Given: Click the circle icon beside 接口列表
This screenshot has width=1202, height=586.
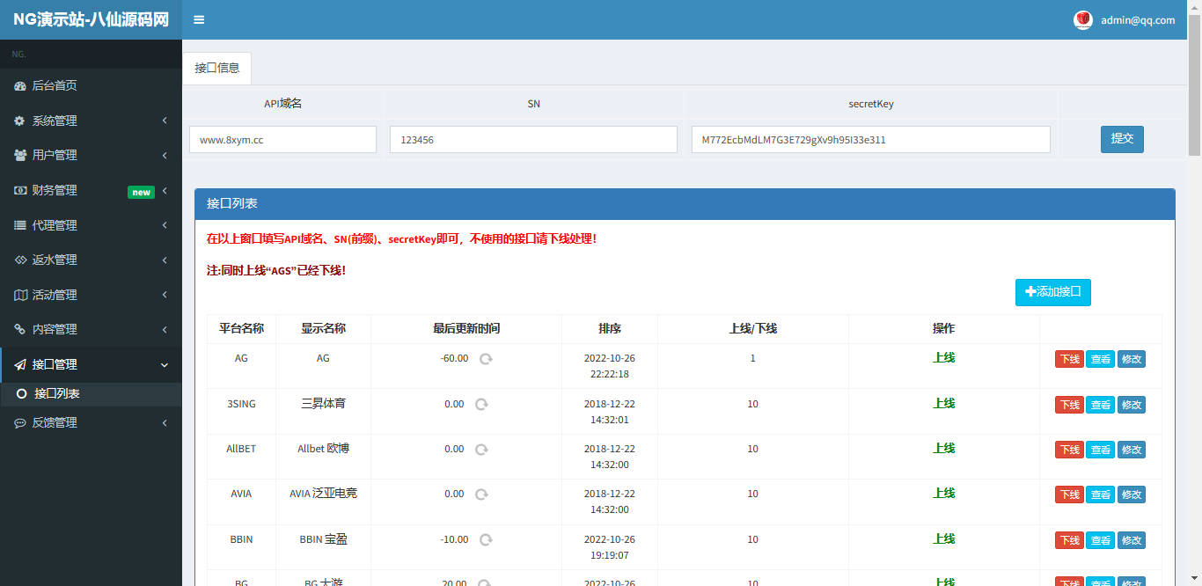Looking at the screenshot, I should [21, 394].
